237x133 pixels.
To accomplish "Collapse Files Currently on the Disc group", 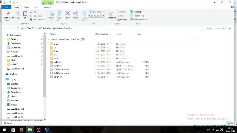I will (x=49, y=40).
